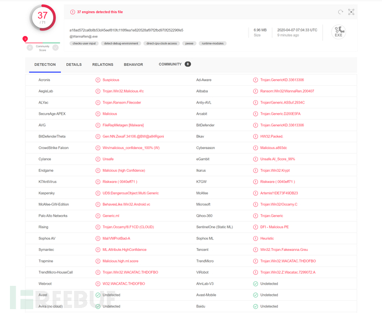
Task: Click Trojan.Win32.Krypt Ikarus detection
Action: [275, 171]
